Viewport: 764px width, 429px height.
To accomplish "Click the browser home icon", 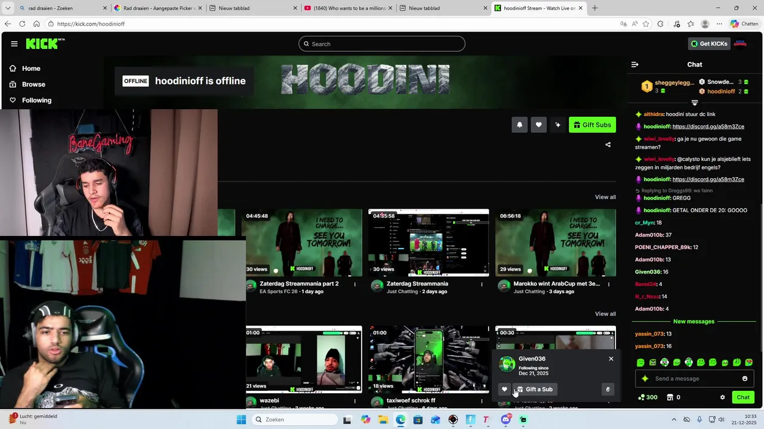I will point(36,24).
